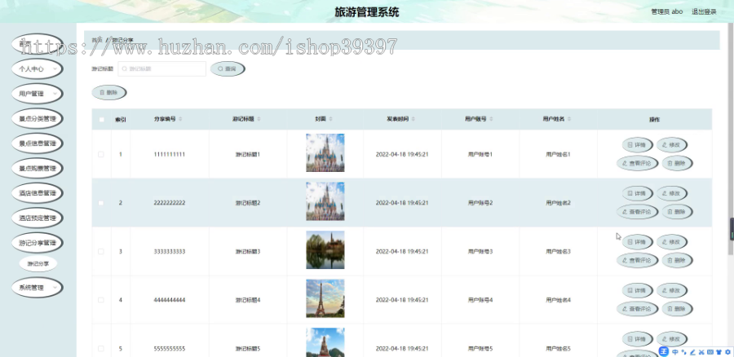Click 查看评论 for row 游记标题3
The image size is (734, 357).
point(637,260)
